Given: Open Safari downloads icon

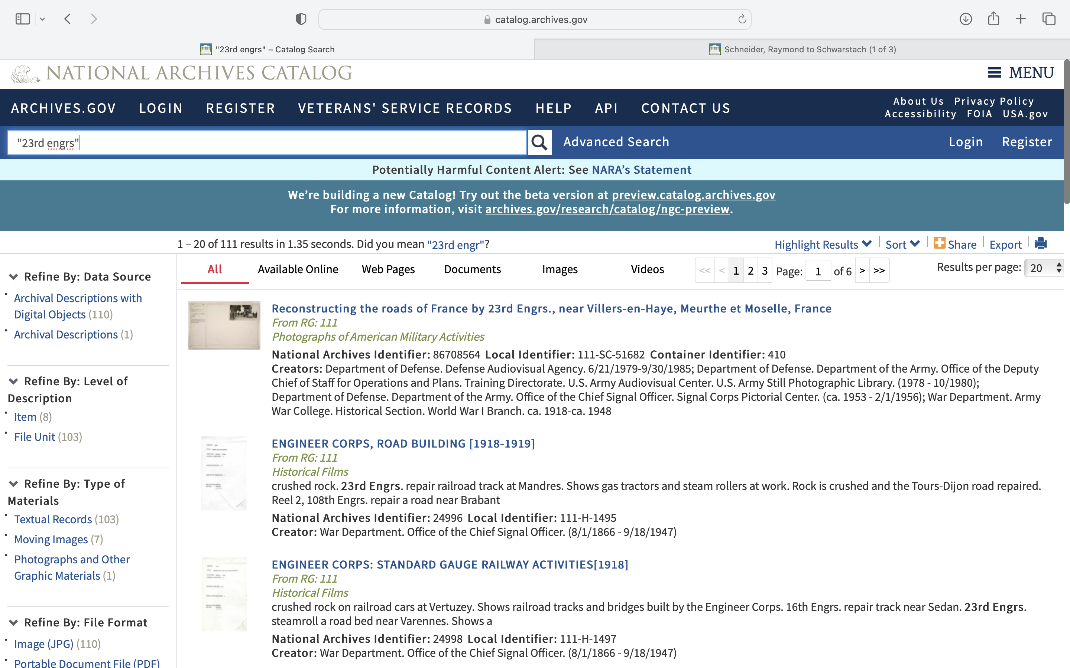Looking at the screenshot, I should pos(965,19).
